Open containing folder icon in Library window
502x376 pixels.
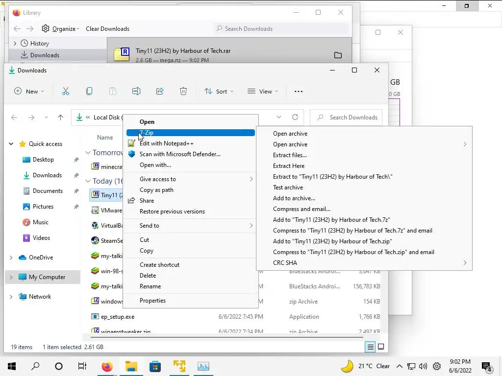[338, 55]
